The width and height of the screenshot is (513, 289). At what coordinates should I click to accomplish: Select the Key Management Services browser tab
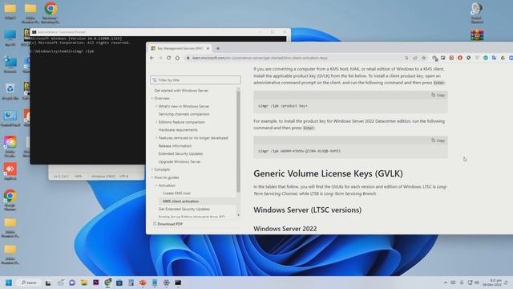[180, 48]
